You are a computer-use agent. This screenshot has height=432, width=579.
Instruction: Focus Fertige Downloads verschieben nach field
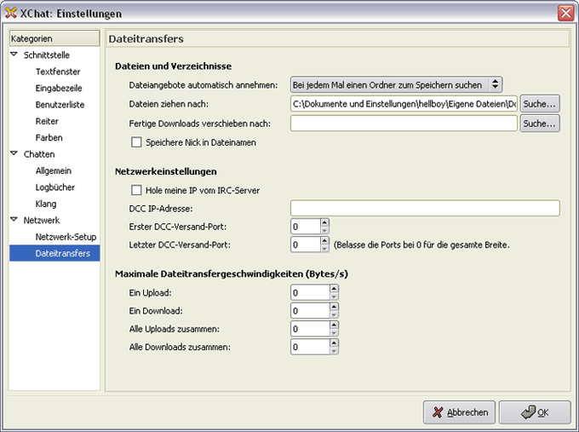404,124
